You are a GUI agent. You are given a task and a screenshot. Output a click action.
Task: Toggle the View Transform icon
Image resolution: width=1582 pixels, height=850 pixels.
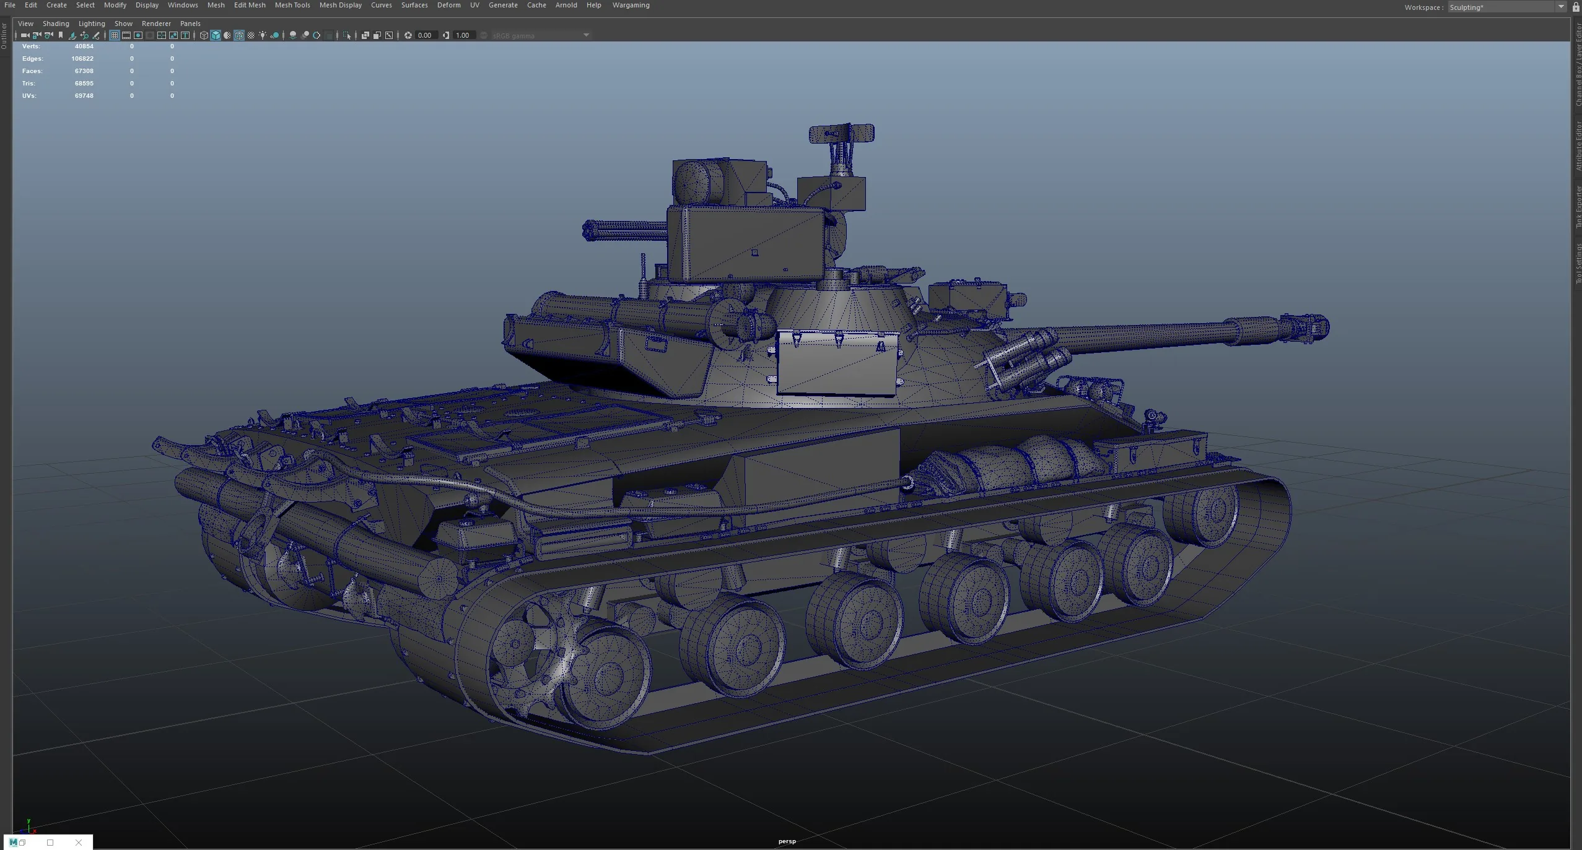(484, 35)
